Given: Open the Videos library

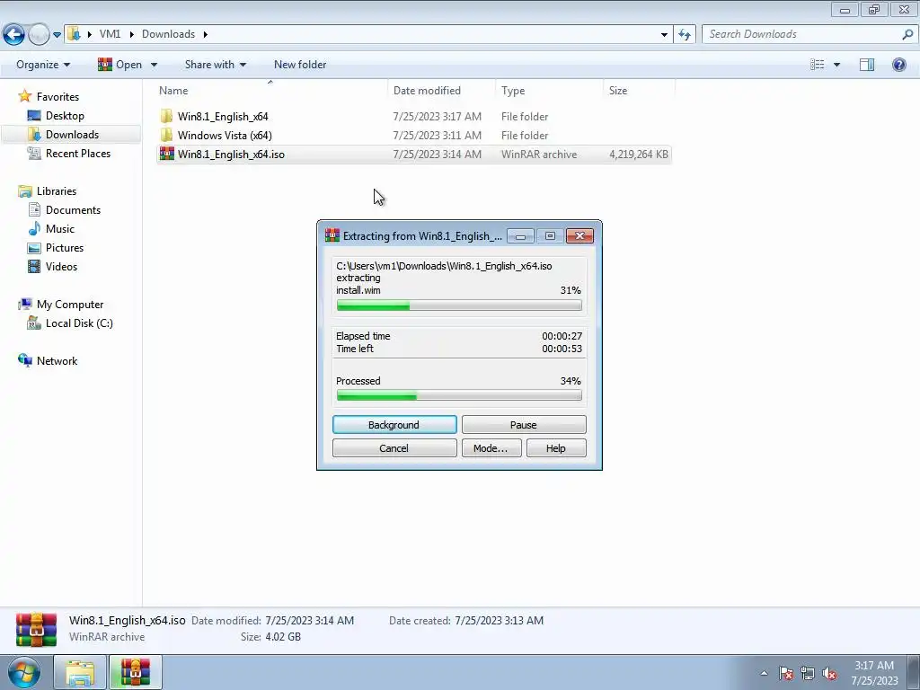Looking at the screenshot, I should 61,266.
